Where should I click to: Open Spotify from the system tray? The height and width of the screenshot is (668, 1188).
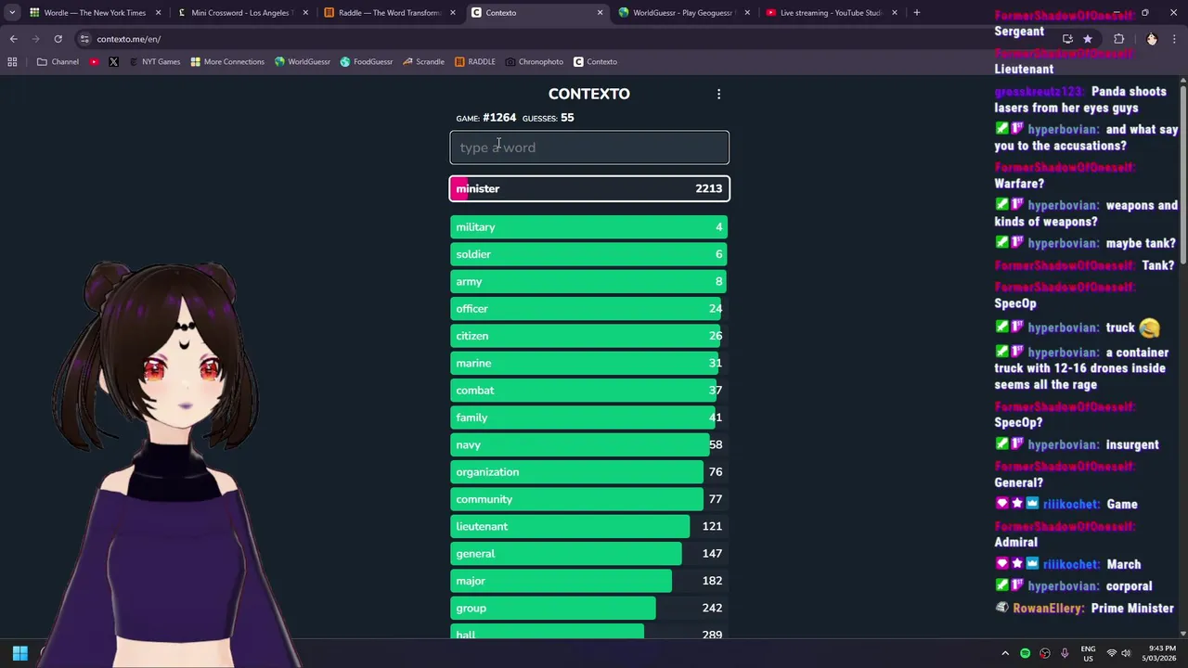tap(1026, 653)
